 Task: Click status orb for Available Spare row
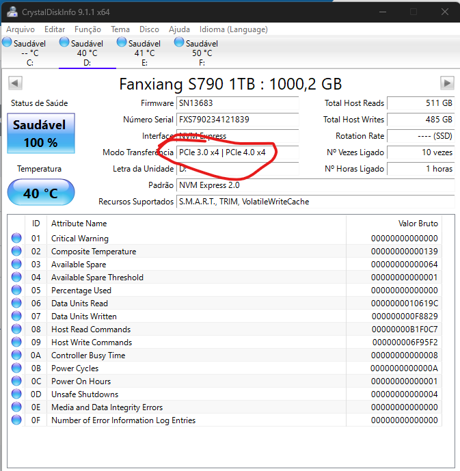point(16,264)
